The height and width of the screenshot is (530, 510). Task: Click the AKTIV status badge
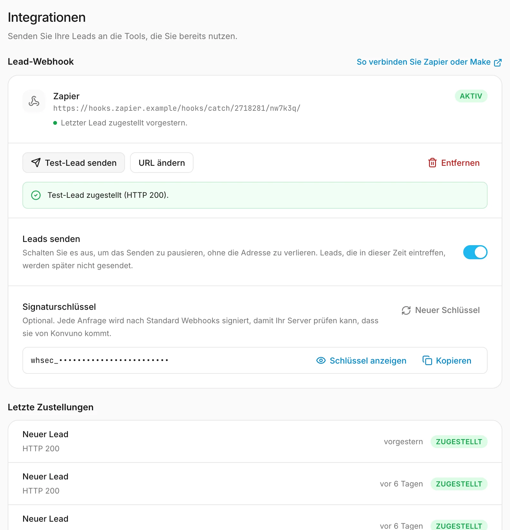(471, 96)
